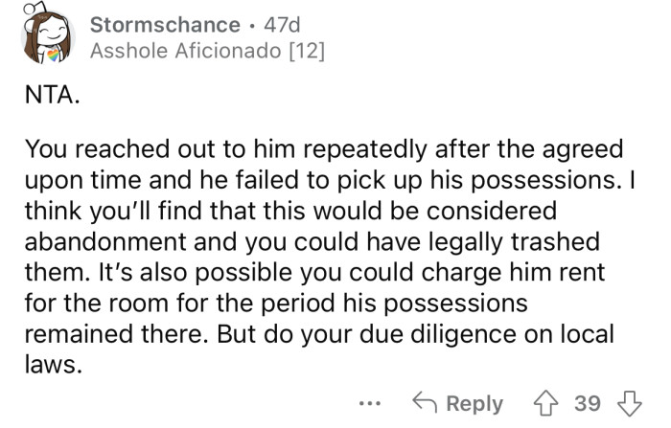Click the Asshole Aficionado [12] flair
This screenshot has width=671, height=428.
pos(207,50)
